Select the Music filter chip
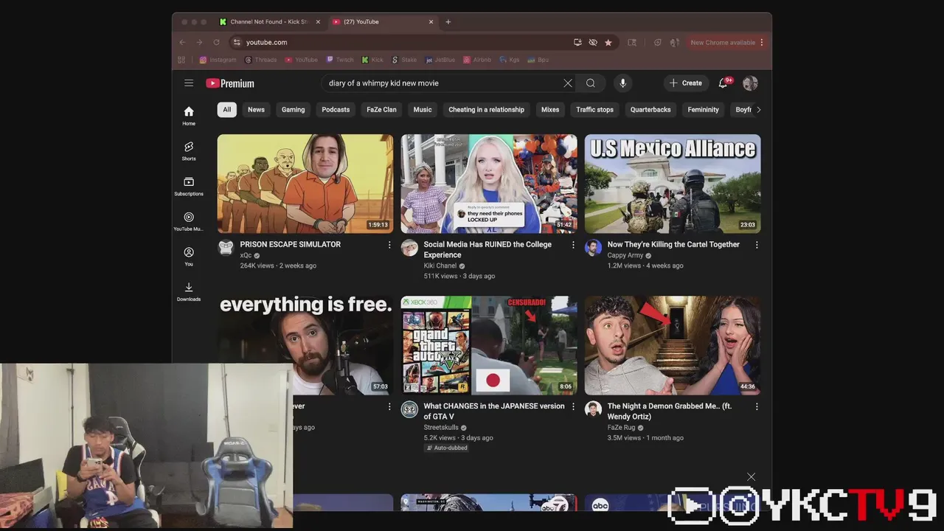The width and height of the screenshot is (944, 531). point(423,110)
